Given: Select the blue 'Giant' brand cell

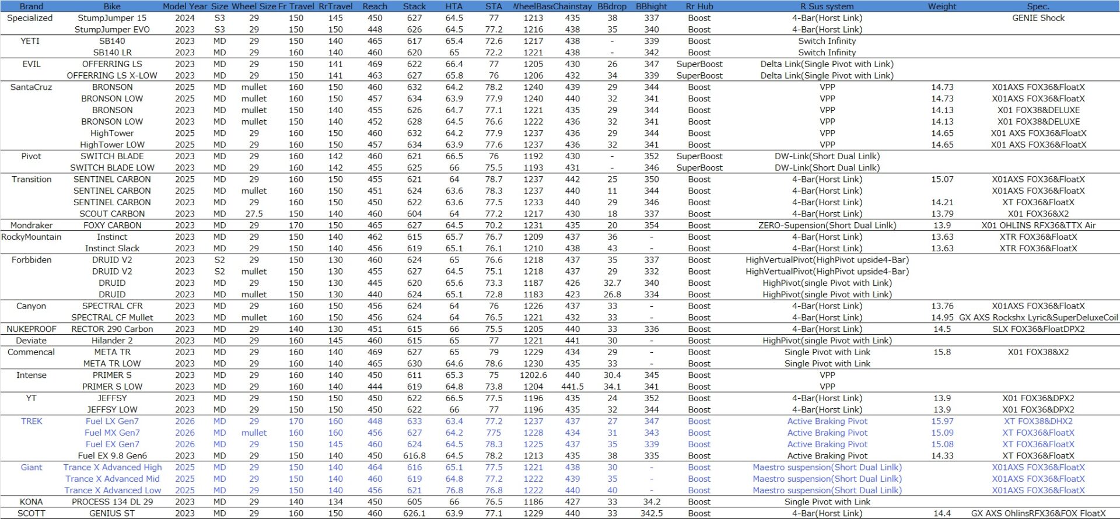Looking at the screenshot, I should 32,467.
